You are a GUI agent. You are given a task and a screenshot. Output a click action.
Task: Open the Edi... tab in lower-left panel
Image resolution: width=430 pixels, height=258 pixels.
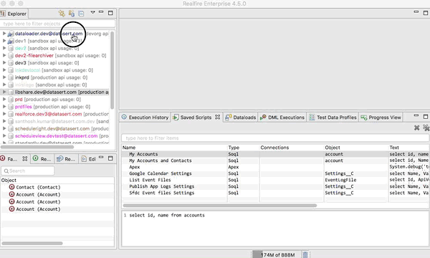(89, 159)
